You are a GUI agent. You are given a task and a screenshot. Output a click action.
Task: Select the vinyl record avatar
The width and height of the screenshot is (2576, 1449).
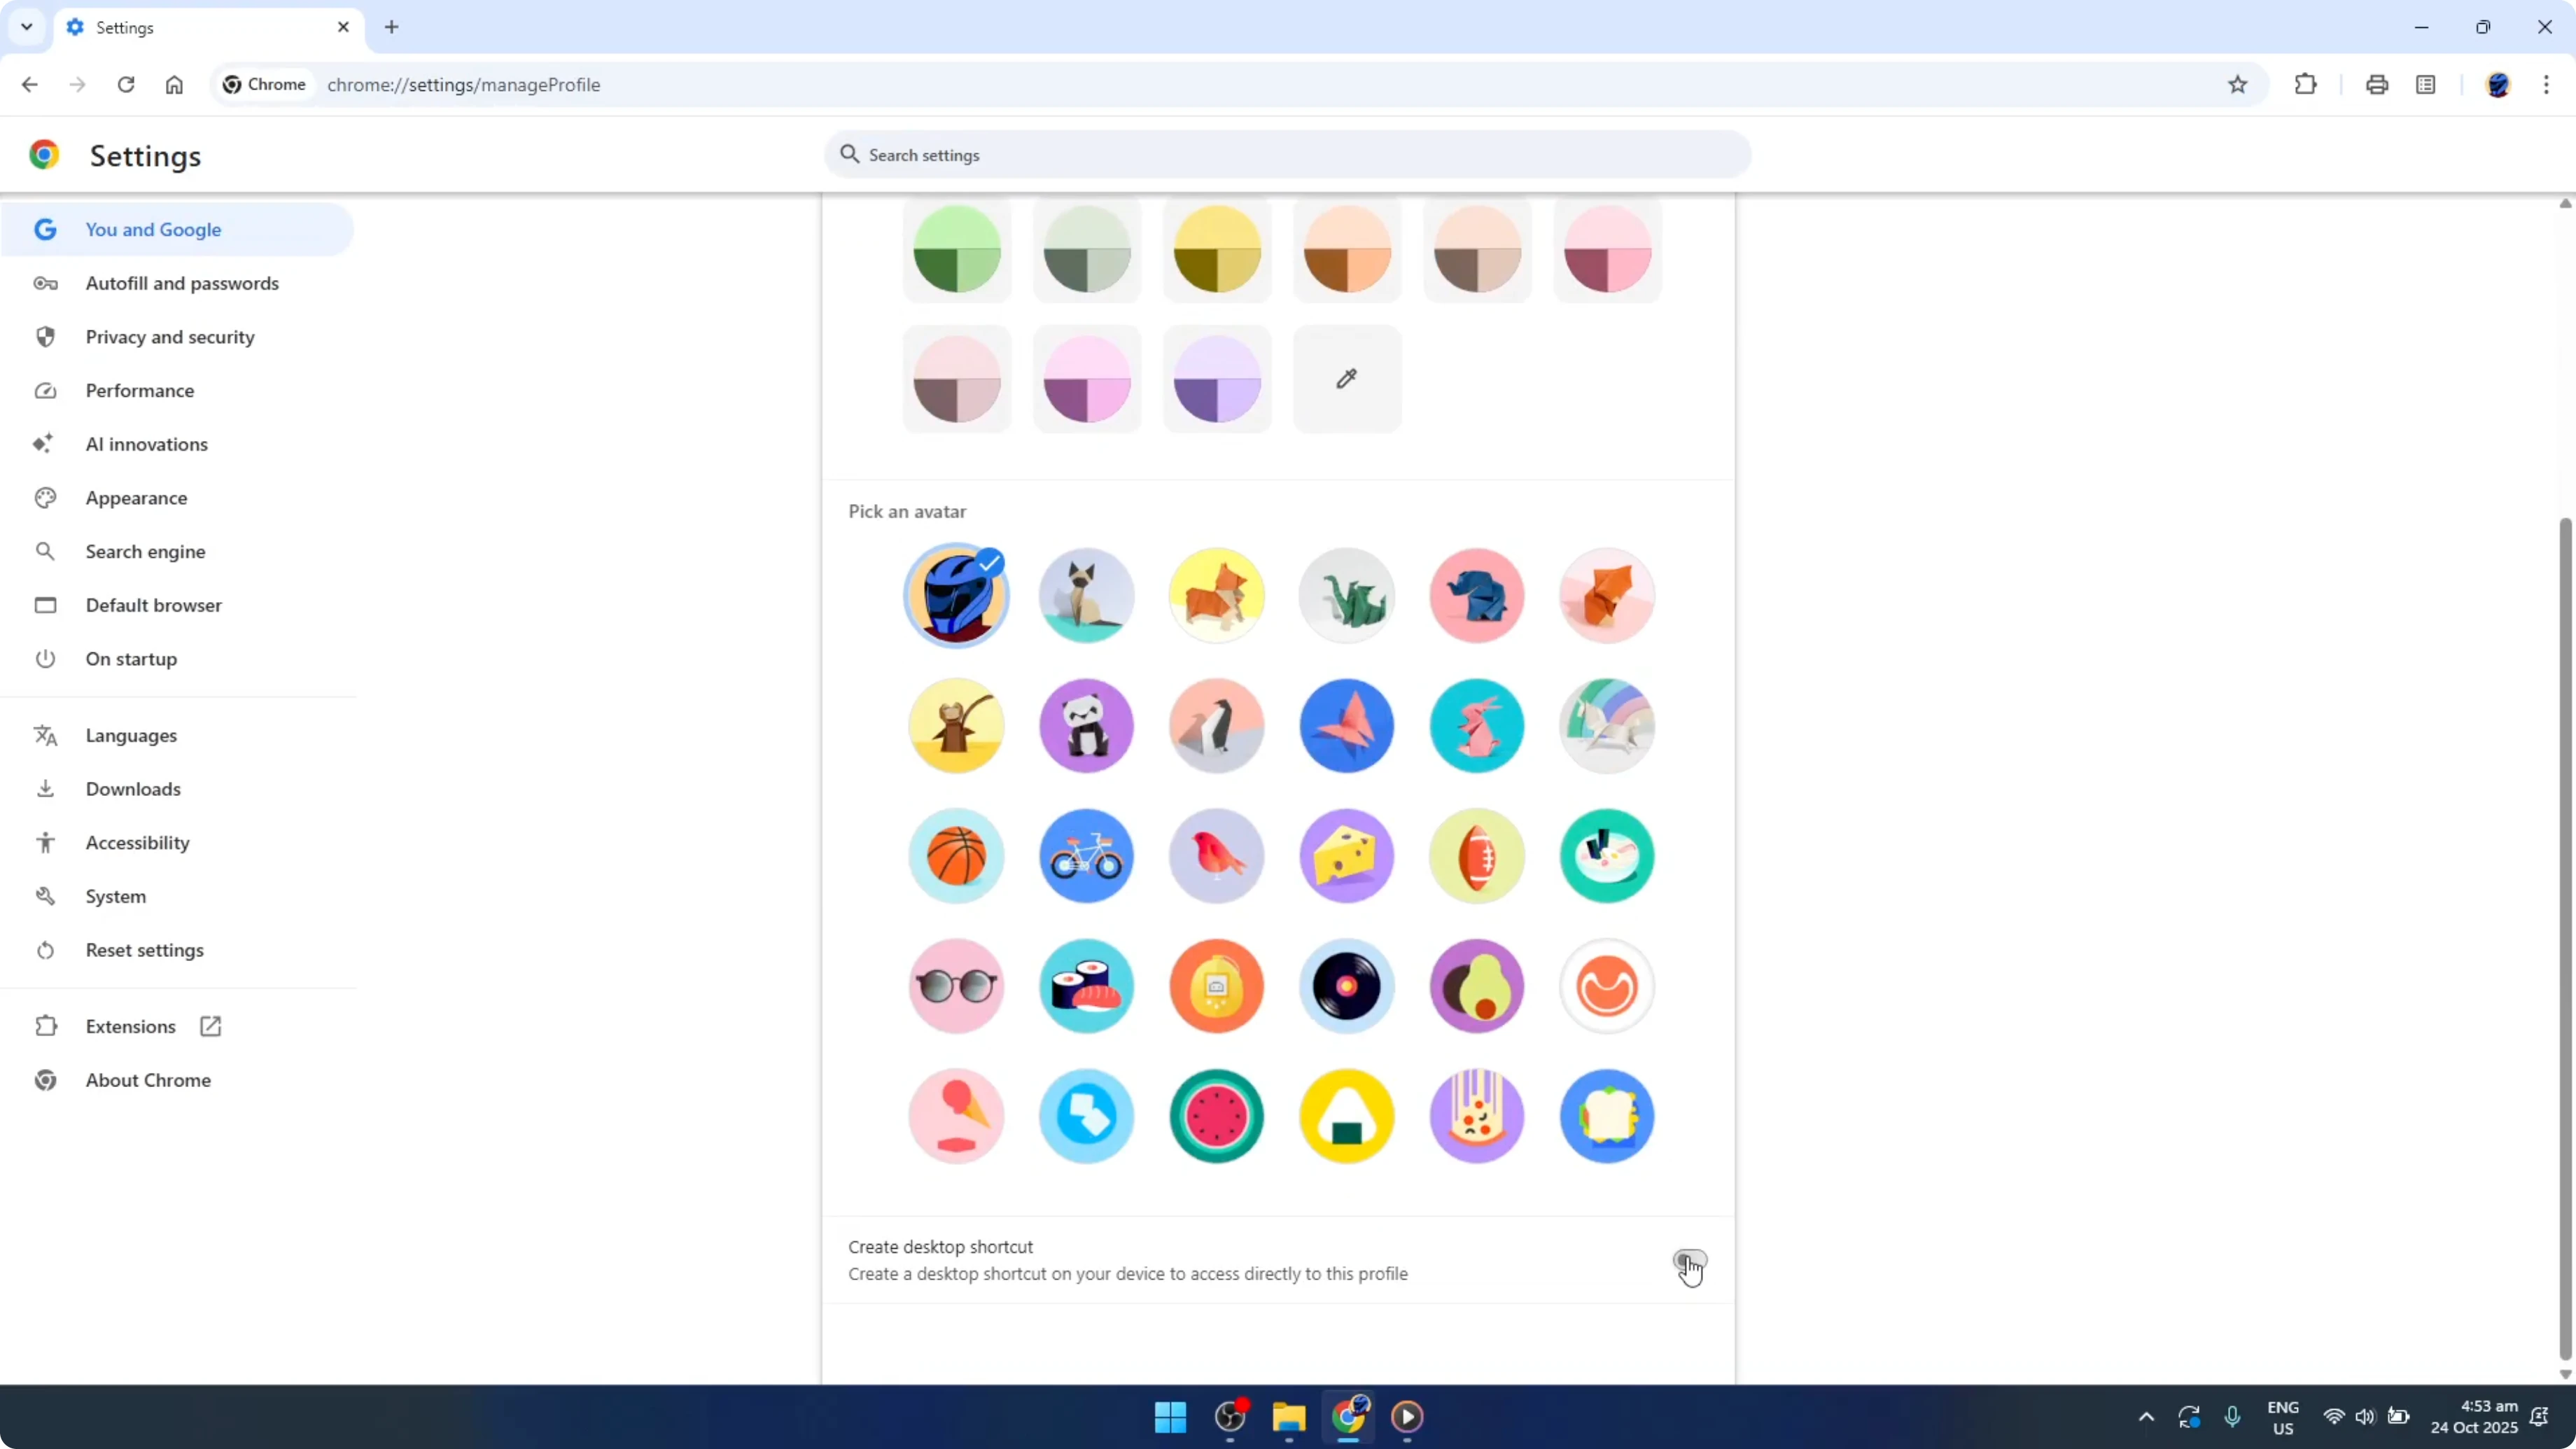(x=1346, y=987)
